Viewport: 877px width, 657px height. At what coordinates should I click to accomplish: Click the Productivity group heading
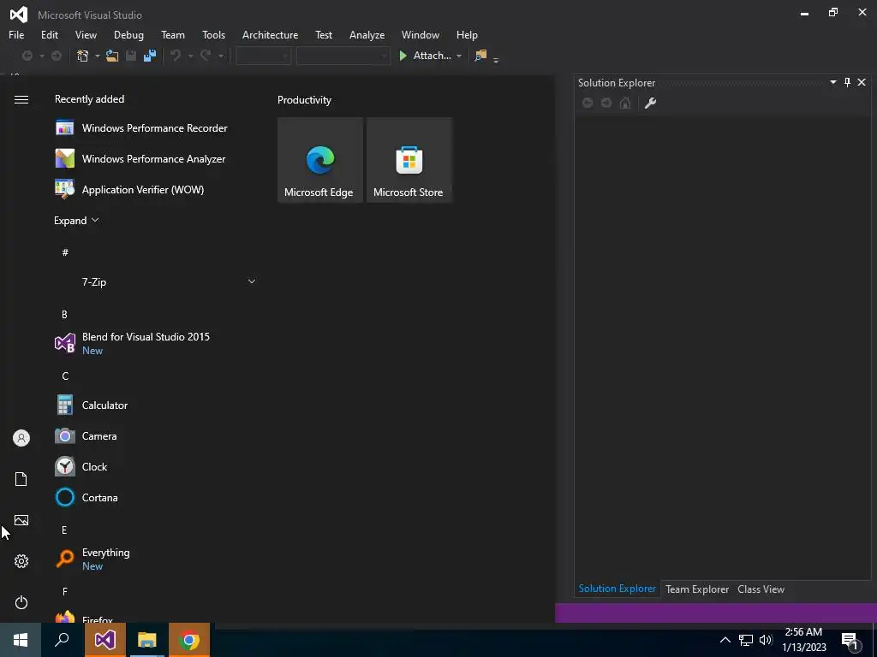[x=304, y=100]
